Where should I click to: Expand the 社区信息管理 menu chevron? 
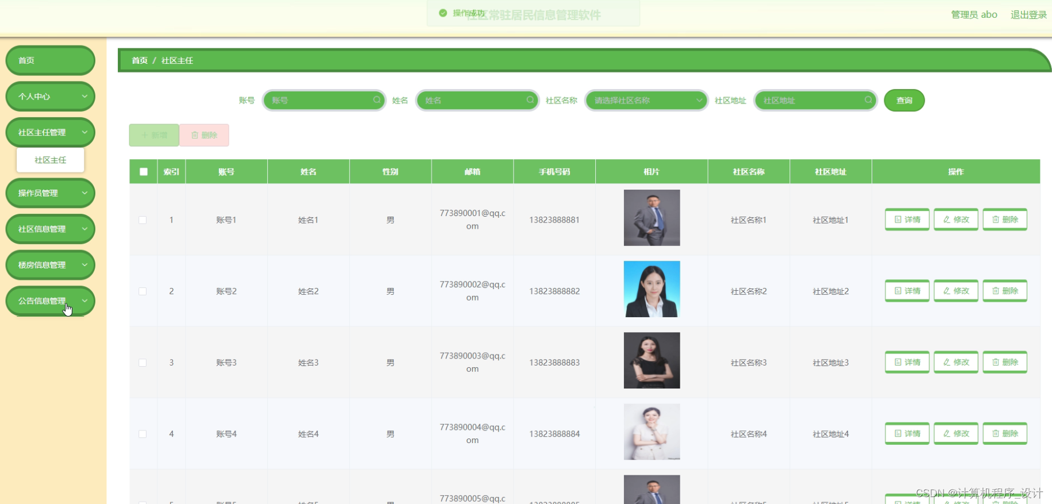(84, 229)
